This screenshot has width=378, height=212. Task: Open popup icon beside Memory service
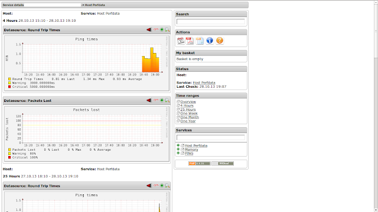(x=183, y=149)
